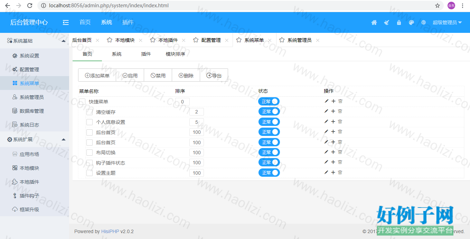This screenshot has width=470, height=239.
Task: Click the clear cache broom icon
Action: pyautogui.click(x=386, y=22)
